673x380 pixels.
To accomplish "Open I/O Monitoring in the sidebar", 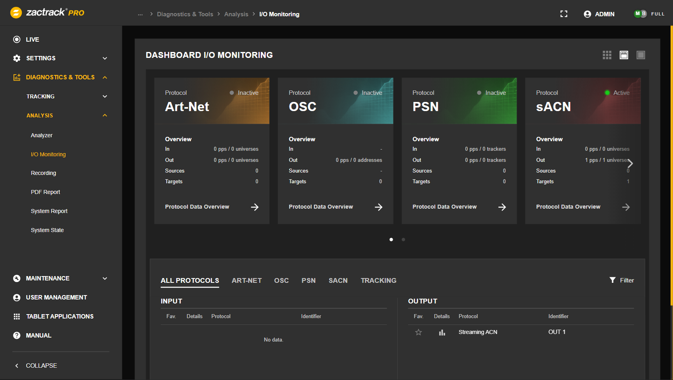I will [x=48, y=154].
